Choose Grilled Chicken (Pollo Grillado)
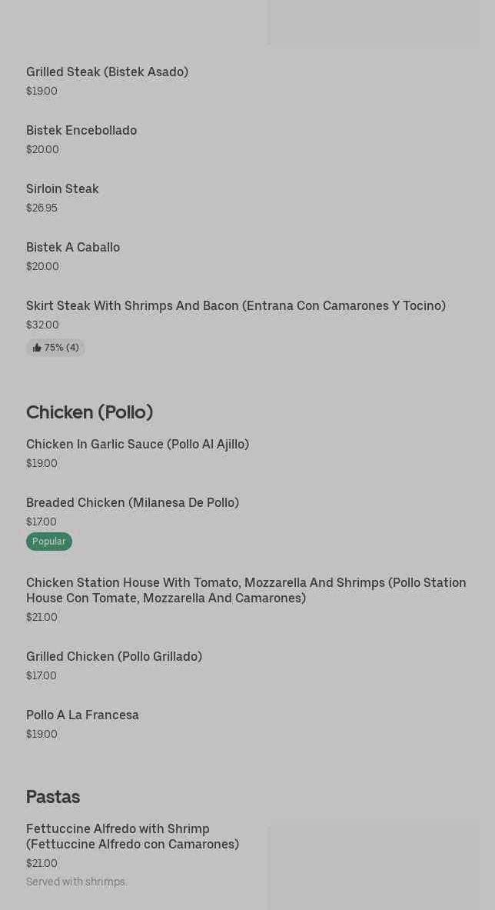Image resolution: width=495 pixels, height=910 pixels. click(x=114, y=656)
